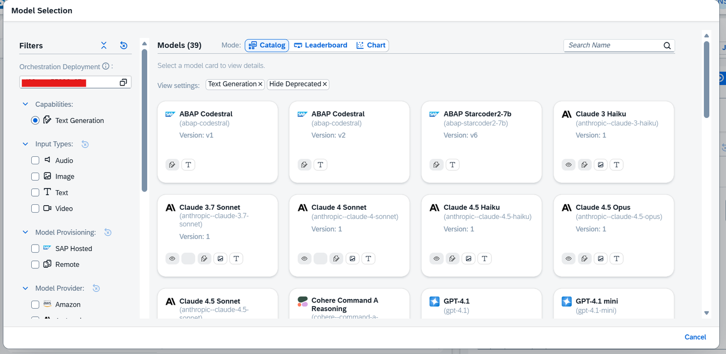The height and width of the screenshot is (354, 726).
Task: Click the models list scrollbar thumb
Action: (x=706, y=80)
